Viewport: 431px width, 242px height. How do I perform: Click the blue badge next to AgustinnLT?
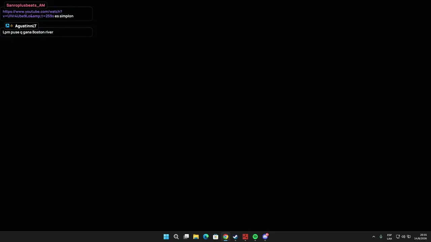[7, 26]
